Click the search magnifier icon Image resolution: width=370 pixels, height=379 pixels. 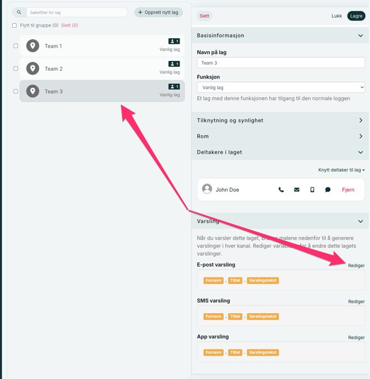tap(19, 12)
